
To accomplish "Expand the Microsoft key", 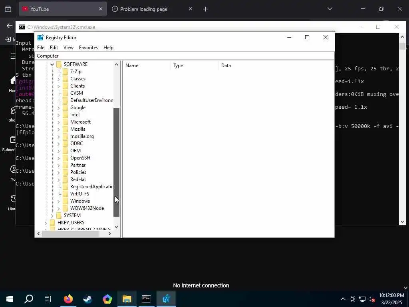I will pyautogui.click(x=58, y=122).
